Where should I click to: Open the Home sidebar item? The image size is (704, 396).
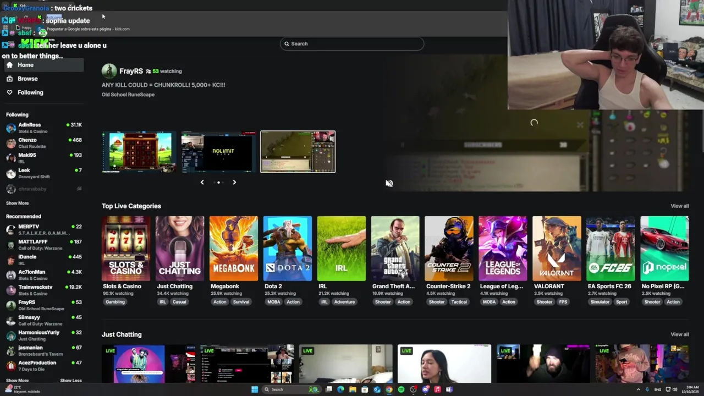(x=44, y=65)
